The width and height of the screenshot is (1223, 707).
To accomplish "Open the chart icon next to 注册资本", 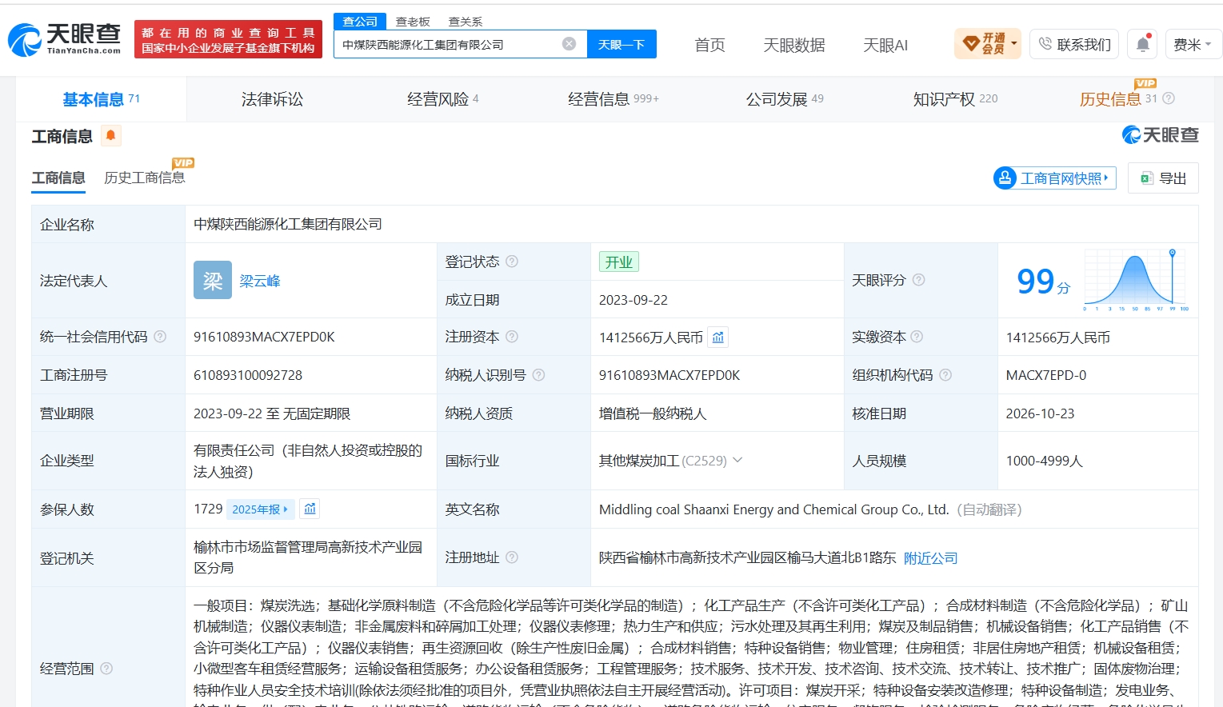I will click(718, 338).
